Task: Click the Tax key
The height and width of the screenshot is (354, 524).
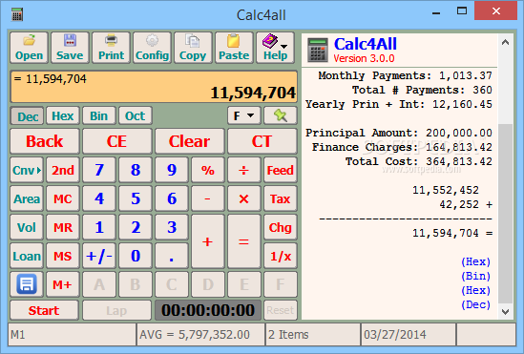Action: coord(280,198)
